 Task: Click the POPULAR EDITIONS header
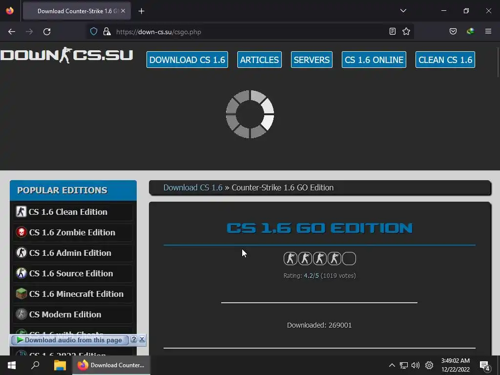[73, 190]
